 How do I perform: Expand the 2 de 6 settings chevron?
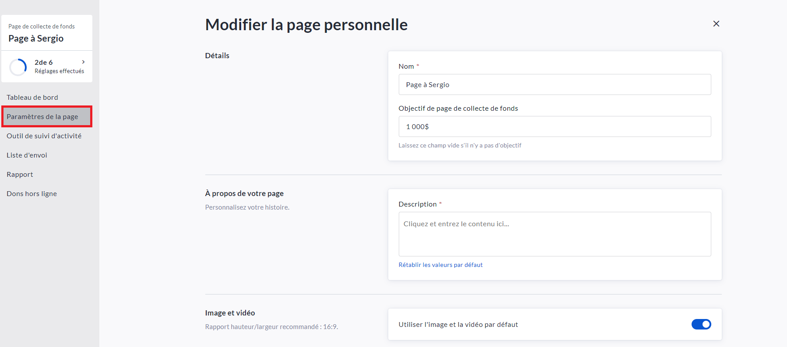tap(83, 62)
